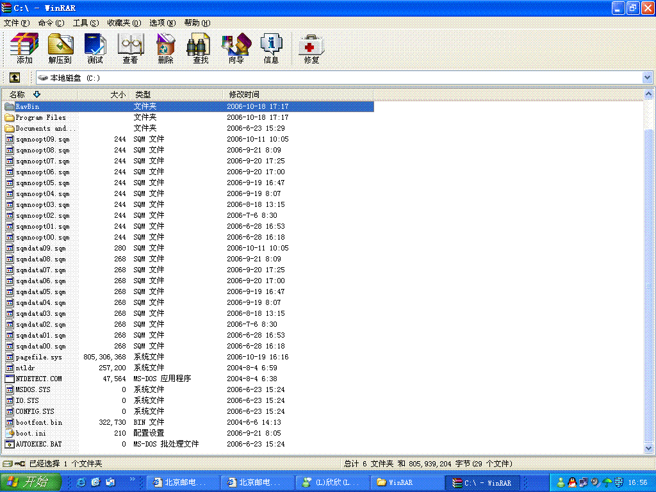
Task: Open the address bar drive dropdown
Action: 647,78
